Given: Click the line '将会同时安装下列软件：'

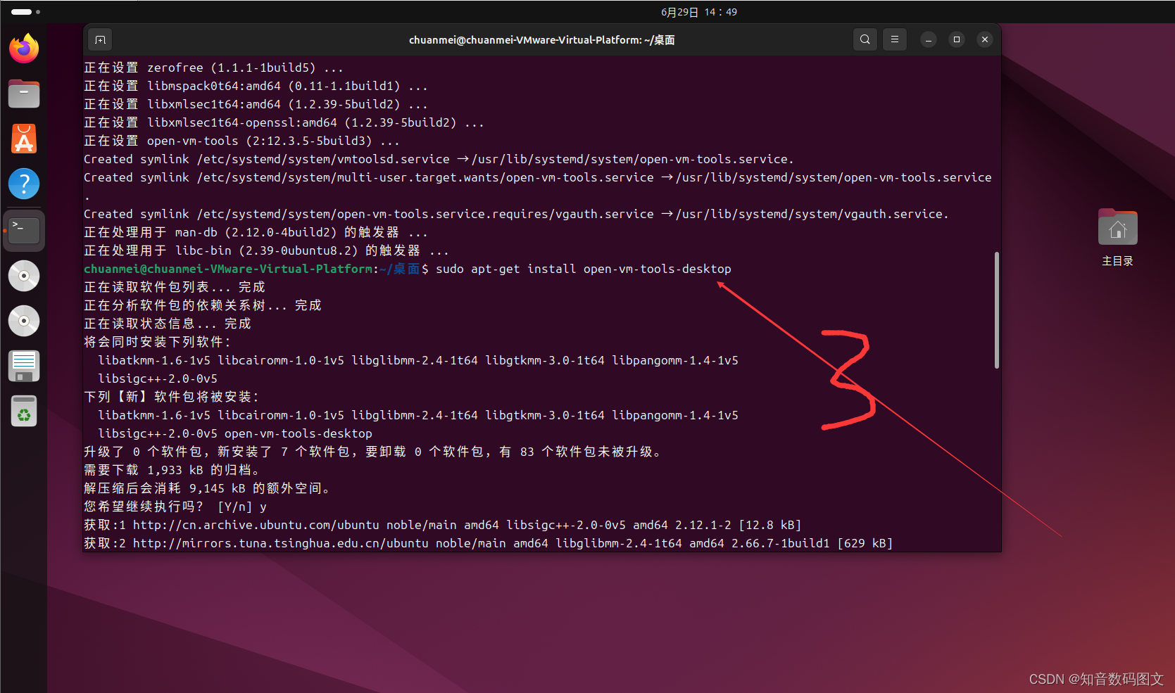Looking at the screenshot, I should coord(157,342).
